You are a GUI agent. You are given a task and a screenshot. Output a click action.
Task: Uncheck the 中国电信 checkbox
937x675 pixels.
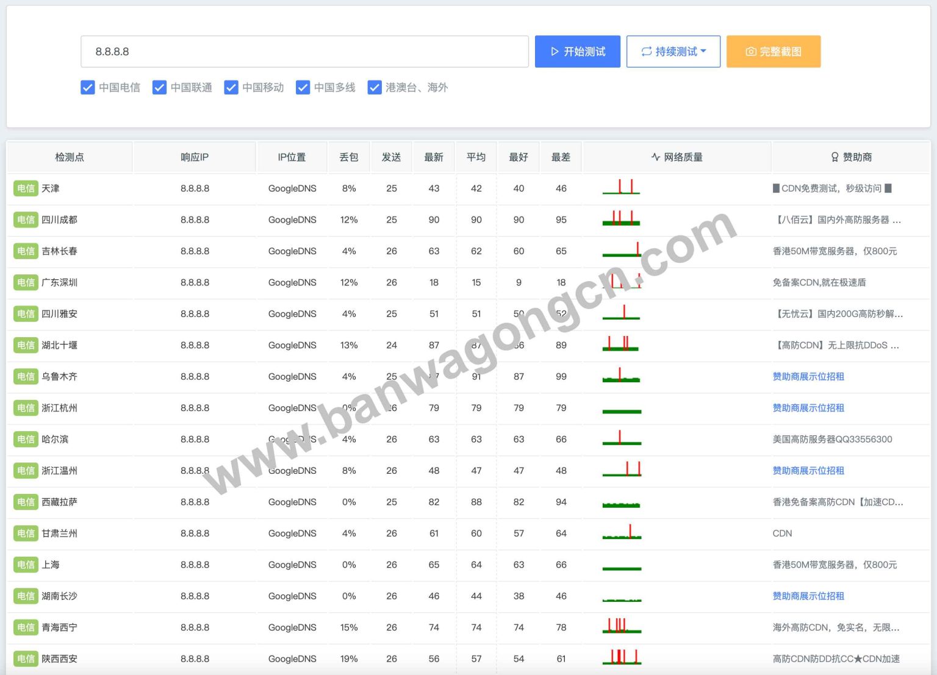(x=88, y=87)
